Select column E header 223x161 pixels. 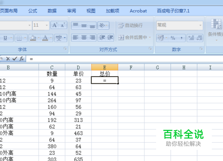(105, 67)
